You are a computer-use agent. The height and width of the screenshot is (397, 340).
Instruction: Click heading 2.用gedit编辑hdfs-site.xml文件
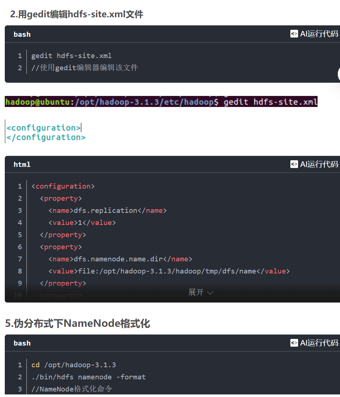point(77,14)
